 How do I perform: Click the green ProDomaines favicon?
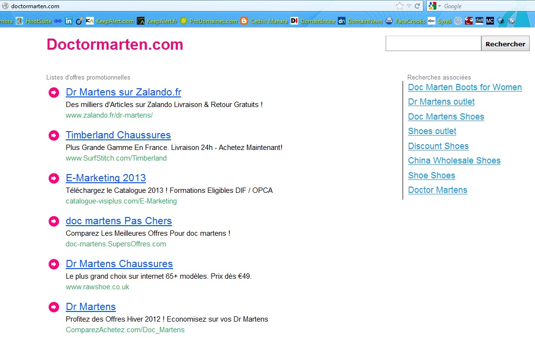pyautogui.click(x=184, y=21)
